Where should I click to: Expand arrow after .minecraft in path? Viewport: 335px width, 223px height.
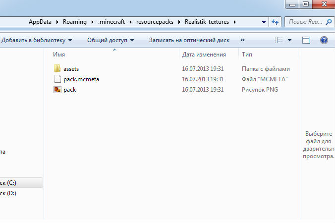point(130,22)
